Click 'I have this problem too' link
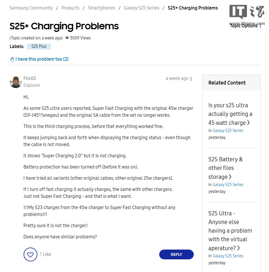 pyautogui.click(x=42, y=59)
